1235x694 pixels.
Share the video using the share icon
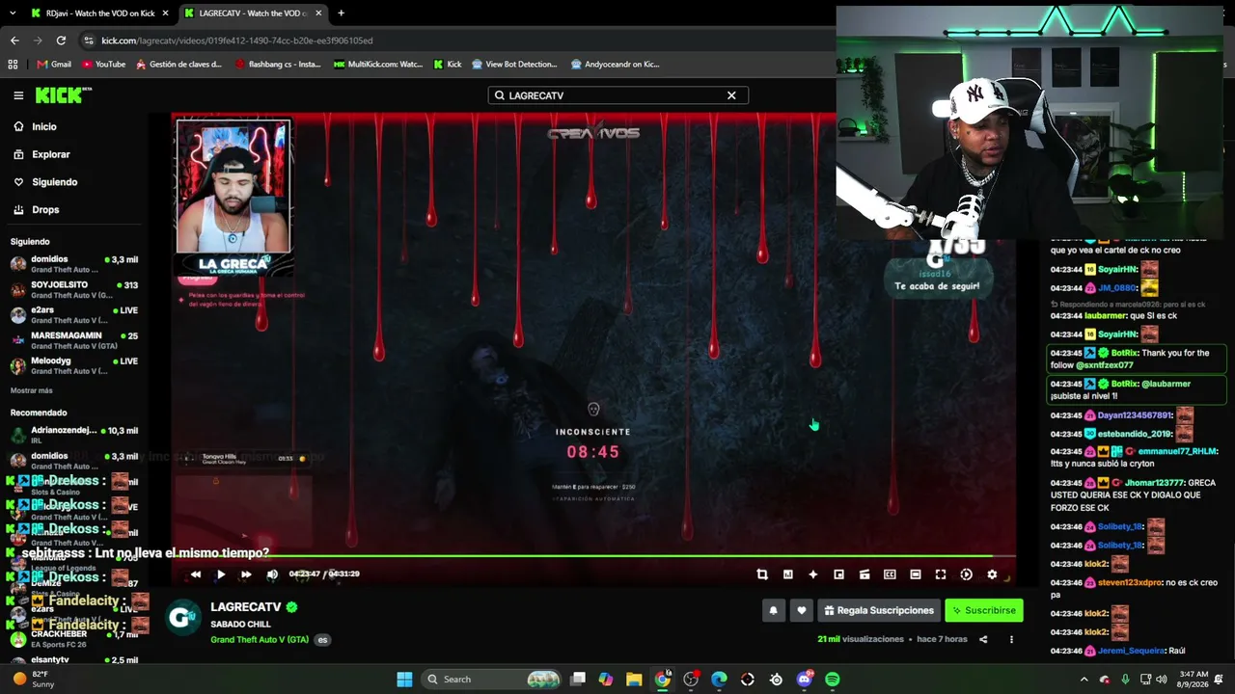coord(983,639)
